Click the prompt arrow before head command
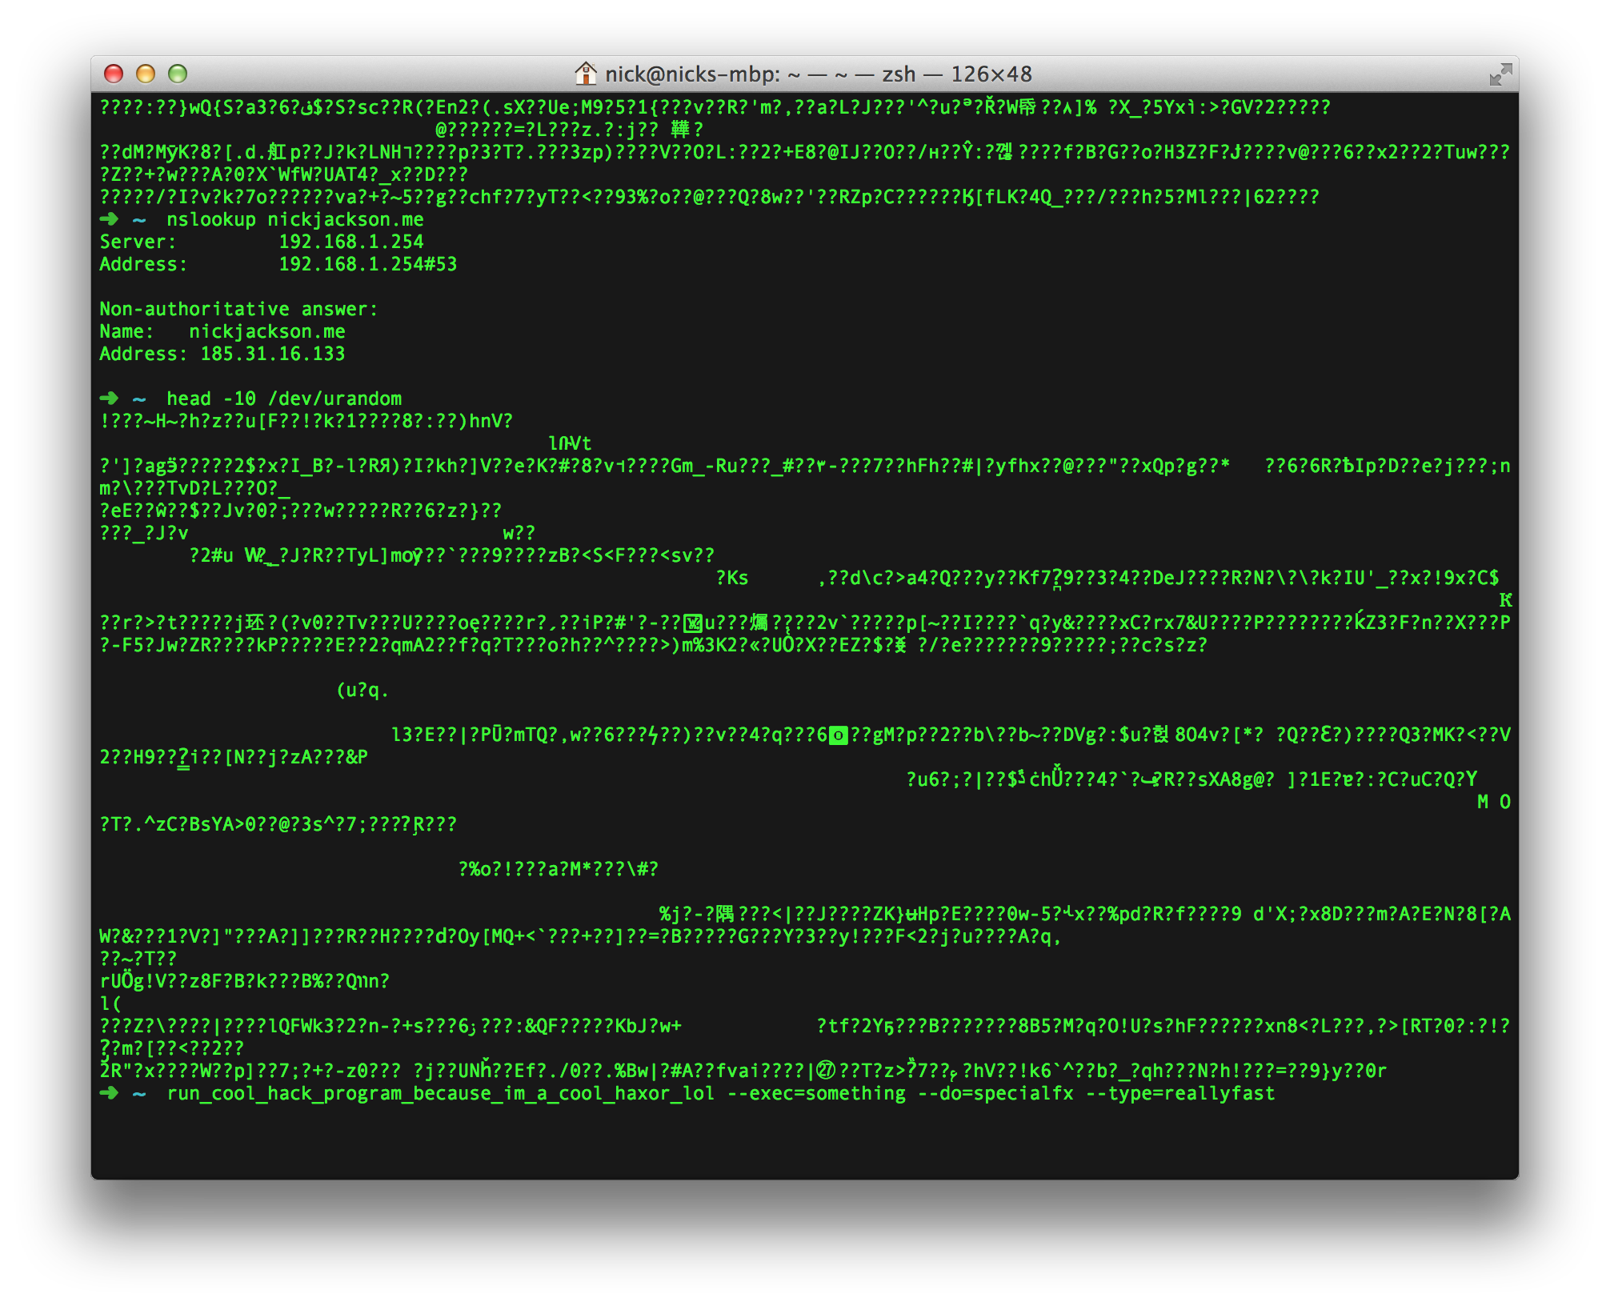The image size is (1610, 1306). pos(109,399)
